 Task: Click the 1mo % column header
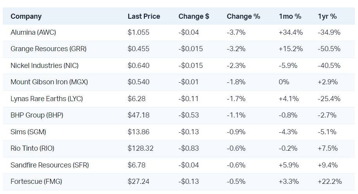click(290, 16)
